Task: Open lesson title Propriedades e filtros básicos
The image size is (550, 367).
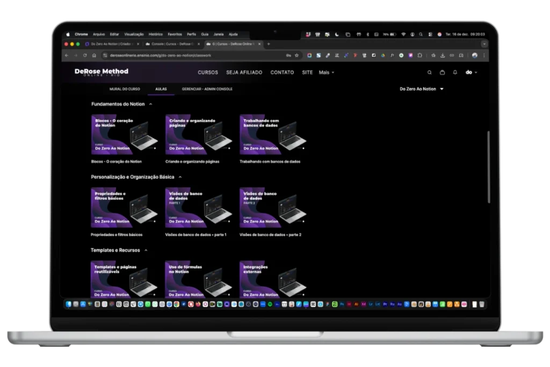Action: [x=117, y=235]
